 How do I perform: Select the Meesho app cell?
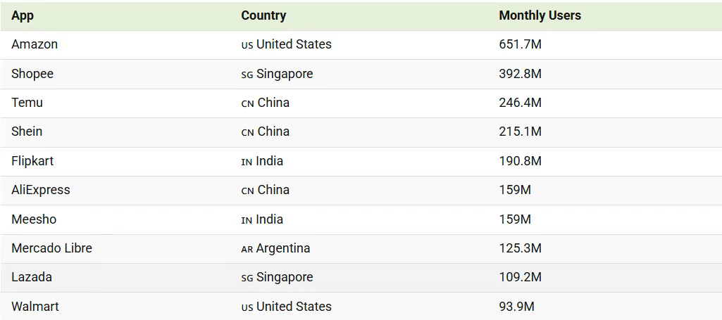34,219
